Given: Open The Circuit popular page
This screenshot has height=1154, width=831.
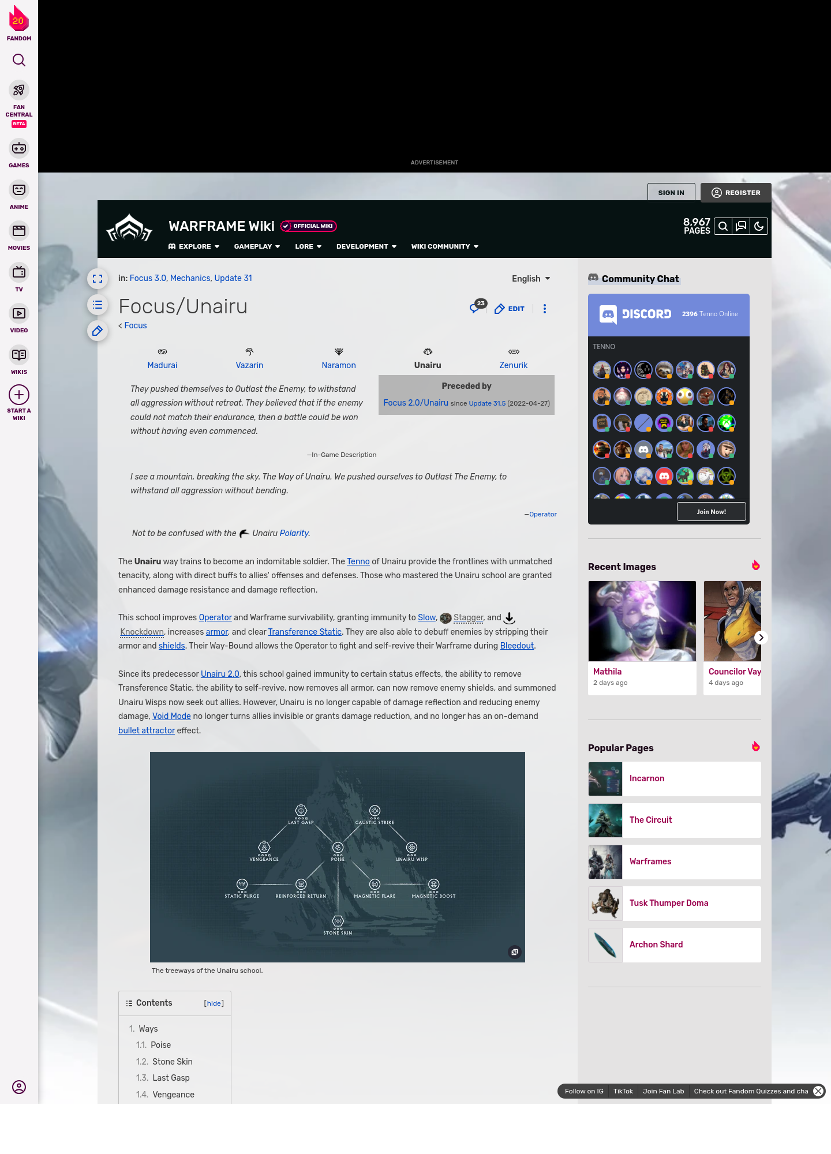Looking at the screenshot, I should pyautogui.click(x=675, y=820).
